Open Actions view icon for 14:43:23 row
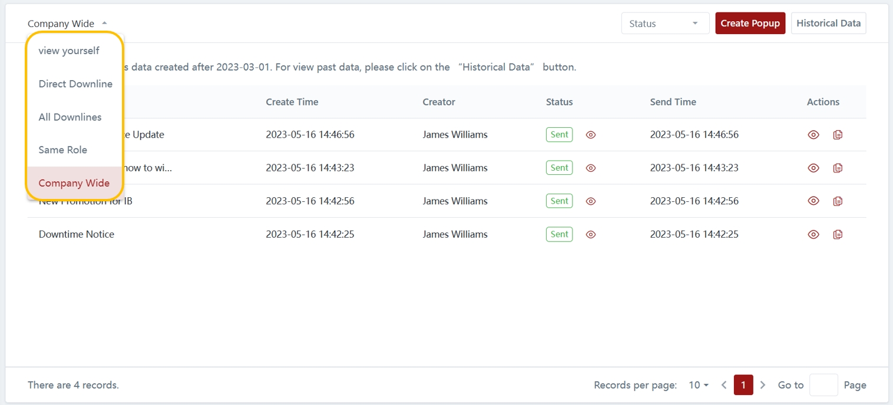 tap(813, 168)
